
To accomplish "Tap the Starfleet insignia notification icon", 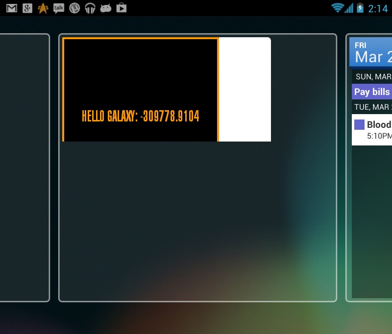I will click(43, 8).
